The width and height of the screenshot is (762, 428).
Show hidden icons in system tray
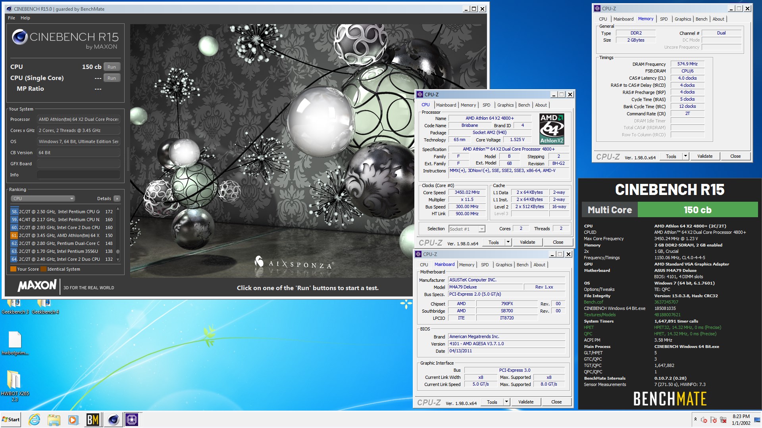pyautogui.click(x=695, y=419)
